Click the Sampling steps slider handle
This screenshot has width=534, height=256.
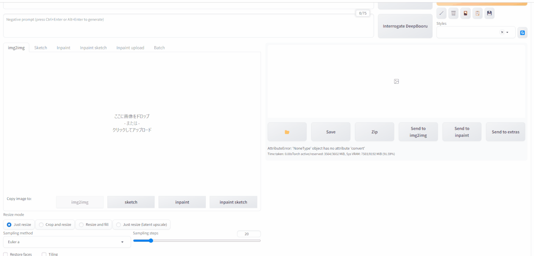click(151, 240)
